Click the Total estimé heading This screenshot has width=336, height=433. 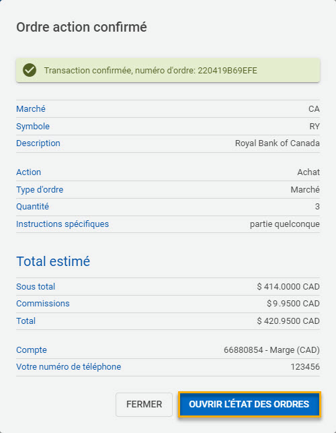click(x=53, y=261)
